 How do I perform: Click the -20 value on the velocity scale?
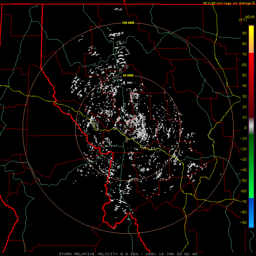click(243, 149)
